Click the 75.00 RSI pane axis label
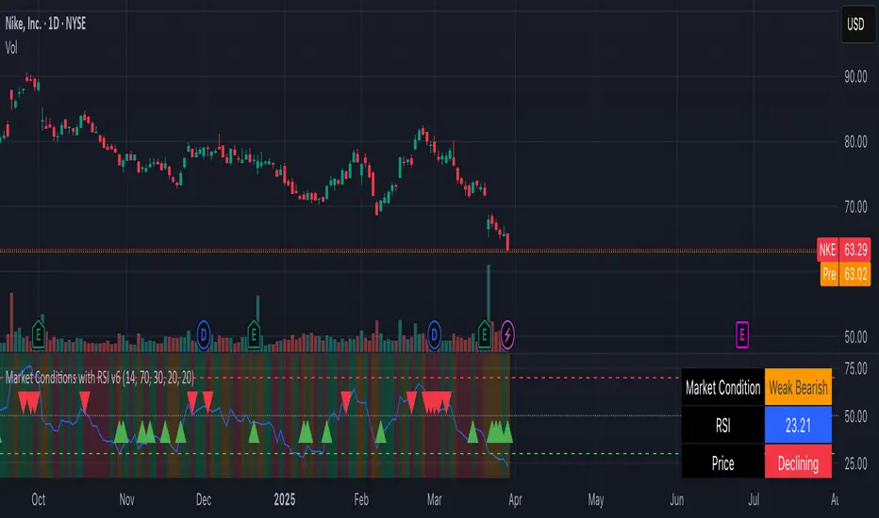 tap(855, 368)
